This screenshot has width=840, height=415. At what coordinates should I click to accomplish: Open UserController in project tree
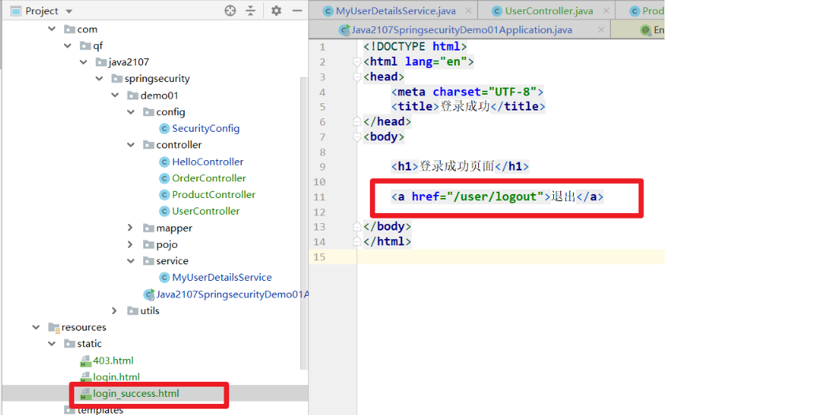205,211
